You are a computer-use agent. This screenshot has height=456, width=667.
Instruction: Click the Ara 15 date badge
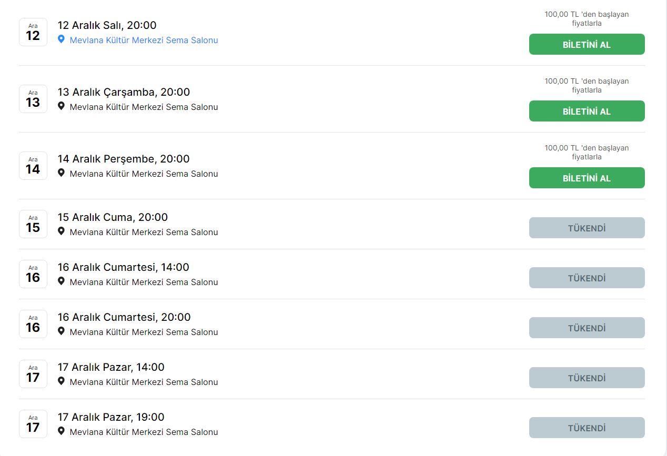33,224
